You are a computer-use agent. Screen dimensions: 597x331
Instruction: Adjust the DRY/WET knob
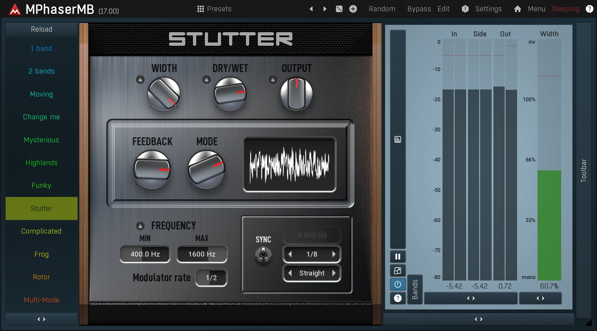coord(230,94)
